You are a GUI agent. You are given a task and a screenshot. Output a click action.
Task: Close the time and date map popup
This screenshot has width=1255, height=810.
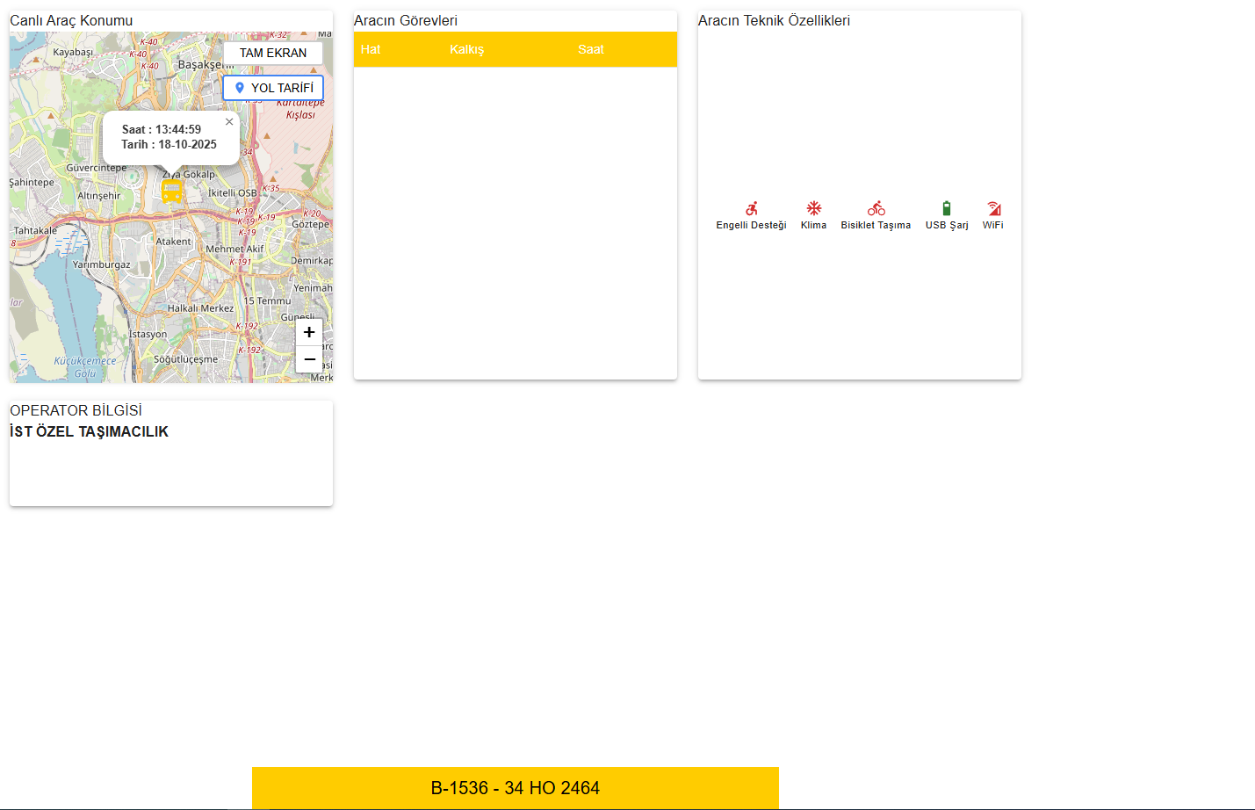[x=229, y=122]
